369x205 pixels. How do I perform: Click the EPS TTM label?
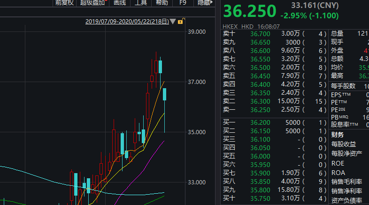pos(340,95)
